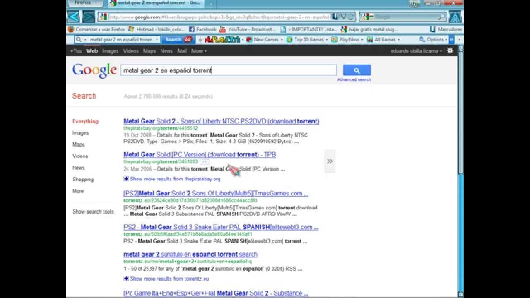Open the IMPORTANTE! Lista bookmark
530x298 pixels.
click(x=309, y=29)
